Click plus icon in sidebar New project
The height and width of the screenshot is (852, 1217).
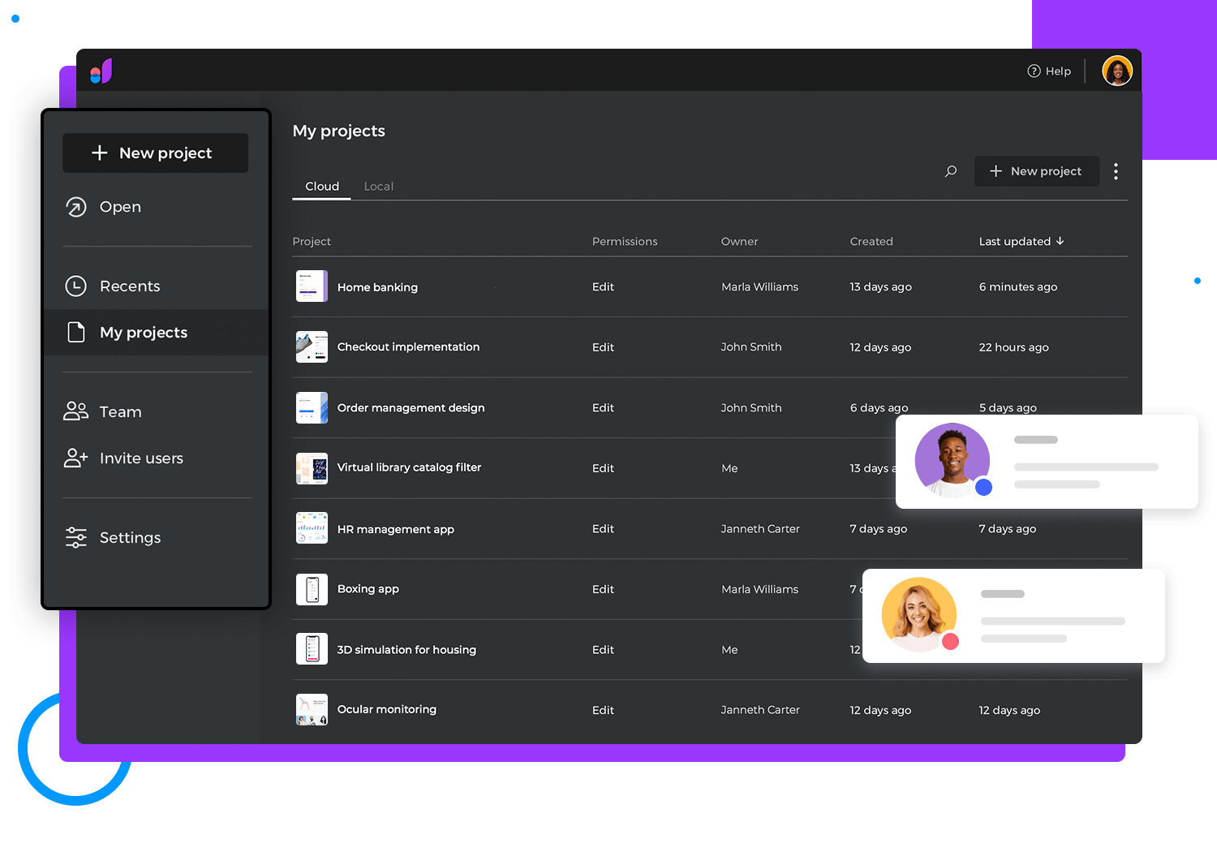[99, 153]
